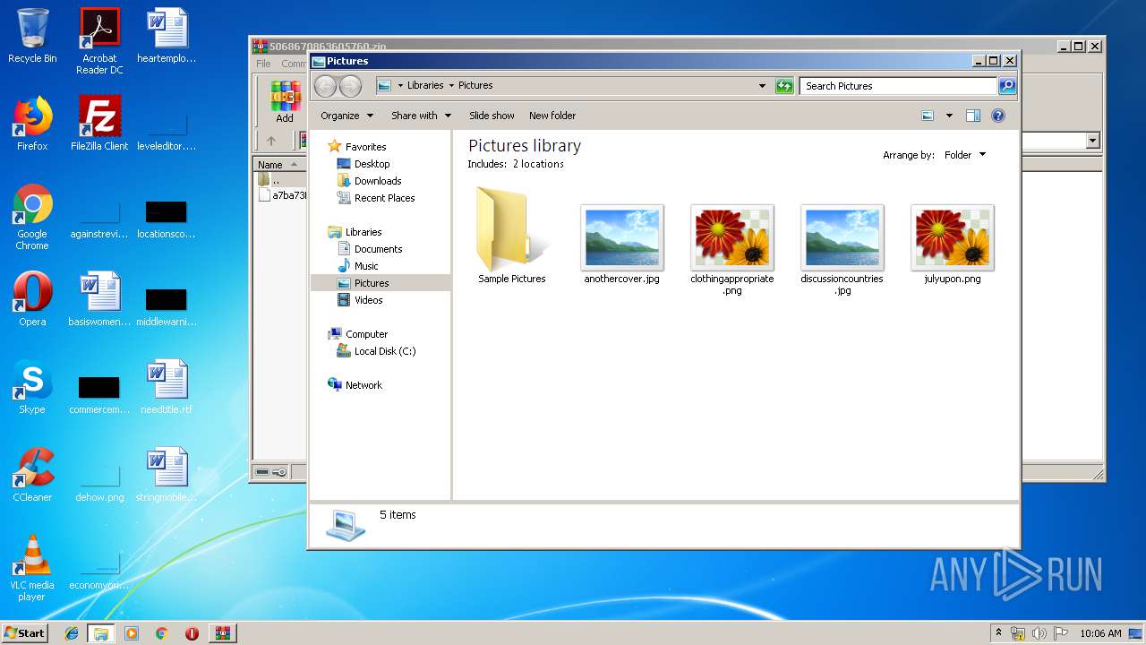This screenshot has width=1146, height=645.
Task: Open Arrange by Folder dropdown
Action: tap(965, 155)
